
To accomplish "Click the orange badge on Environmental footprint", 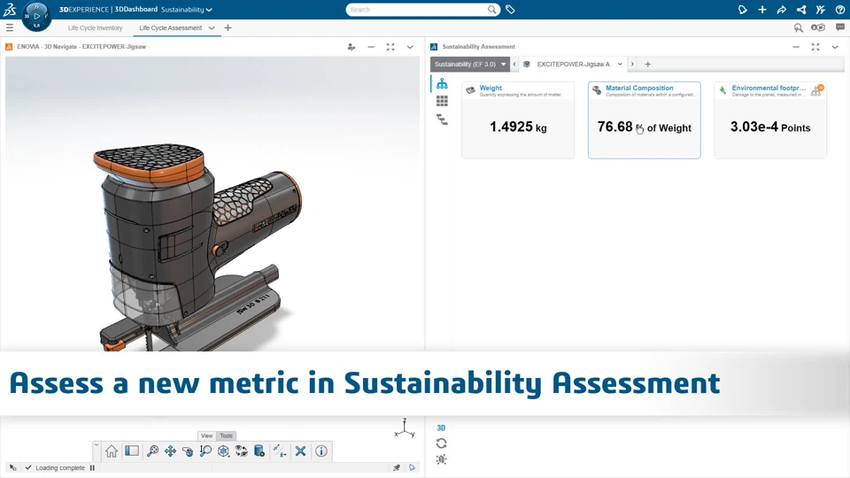I will 821,88.
